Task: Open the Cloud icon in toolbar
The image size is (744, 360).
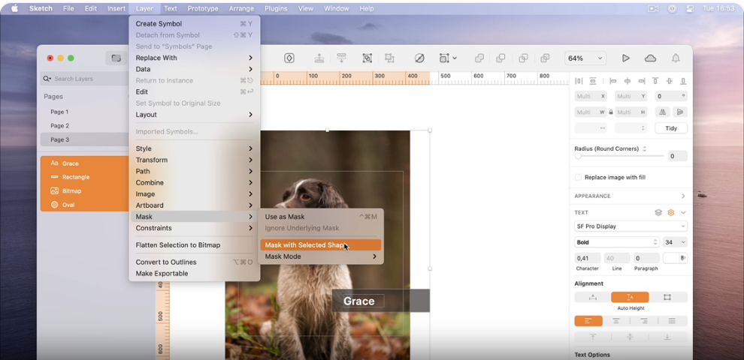Action: pyautogui.click(x=650, y=58)
